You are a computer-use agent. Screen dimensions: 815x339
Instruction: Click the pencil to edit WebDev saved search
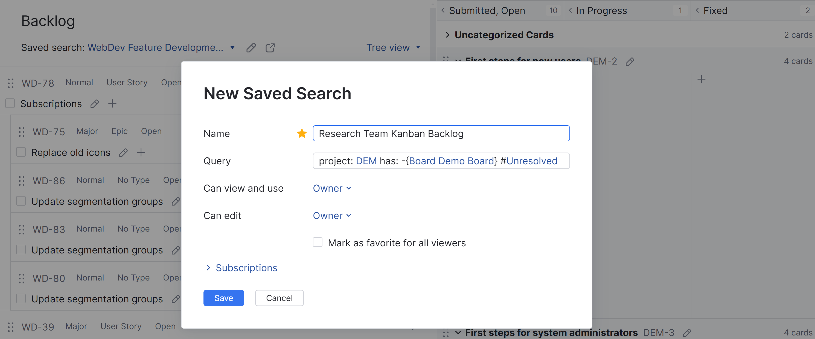(251, 48)
